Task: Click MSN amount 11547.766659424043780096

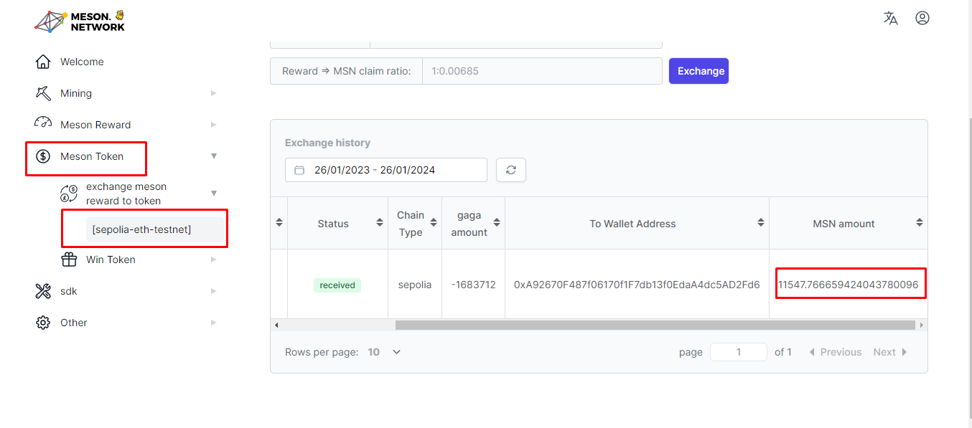Action: coord(849,285)
